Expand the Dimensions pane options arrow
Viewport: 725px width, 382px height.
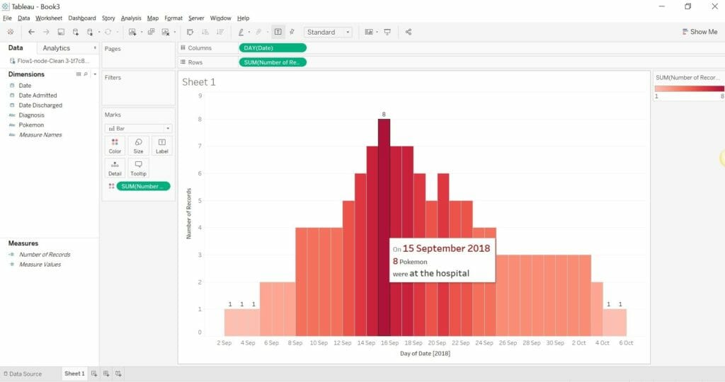click(95, 74)
